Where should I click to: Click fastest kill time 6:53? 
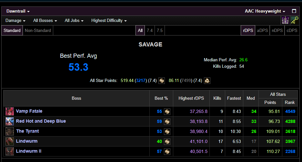point(237,142)
